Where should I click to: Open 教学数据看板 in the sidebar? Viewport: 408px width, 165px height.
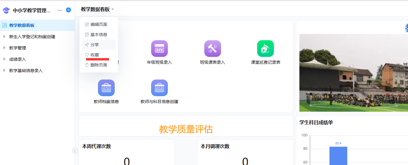37,25
